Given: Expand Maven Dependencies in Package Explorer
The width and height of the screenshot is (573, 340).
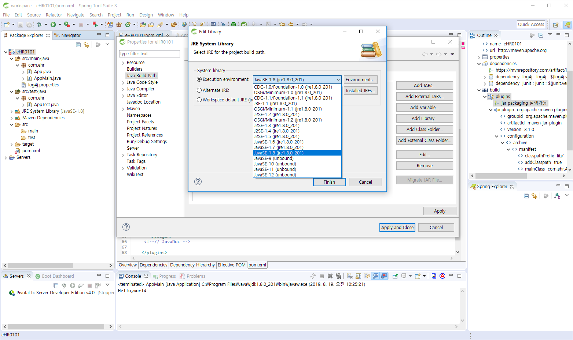Looking at the screenshot, I should tap(11, 118).
